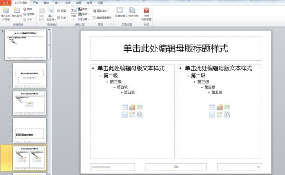Image resolution: width=285 pixels, height=175 pixels.
Task: Open the File (文件) tab
Action: (6, 3)
